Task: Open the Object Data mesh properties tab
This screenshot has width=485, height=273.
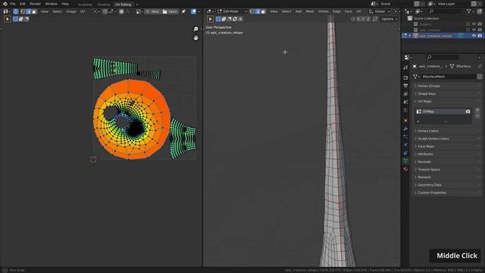Action: (x=405, y=161)
